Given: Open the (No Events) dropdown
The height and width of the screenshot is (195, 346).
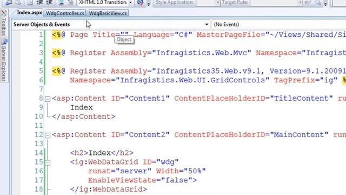Looking at the screenshot, I should (x=279, y=24).
